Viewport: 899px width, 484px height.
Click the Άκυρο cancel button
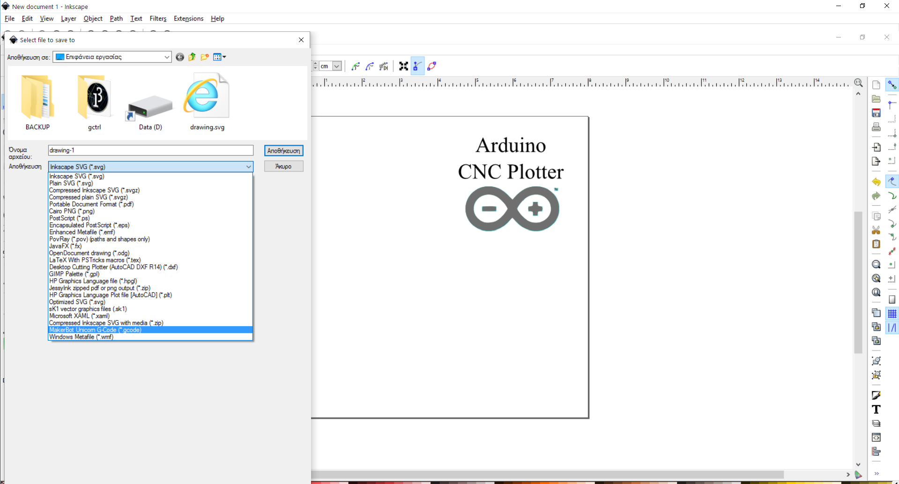(283, 166)
